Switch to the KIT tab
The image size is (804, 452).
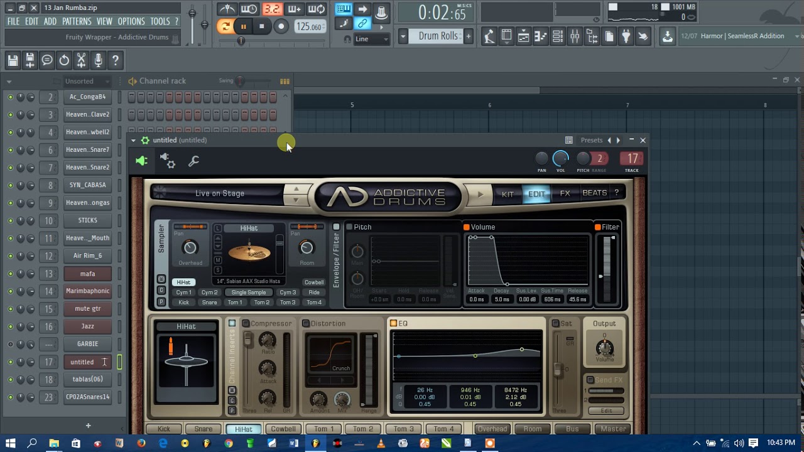[508, 194]
